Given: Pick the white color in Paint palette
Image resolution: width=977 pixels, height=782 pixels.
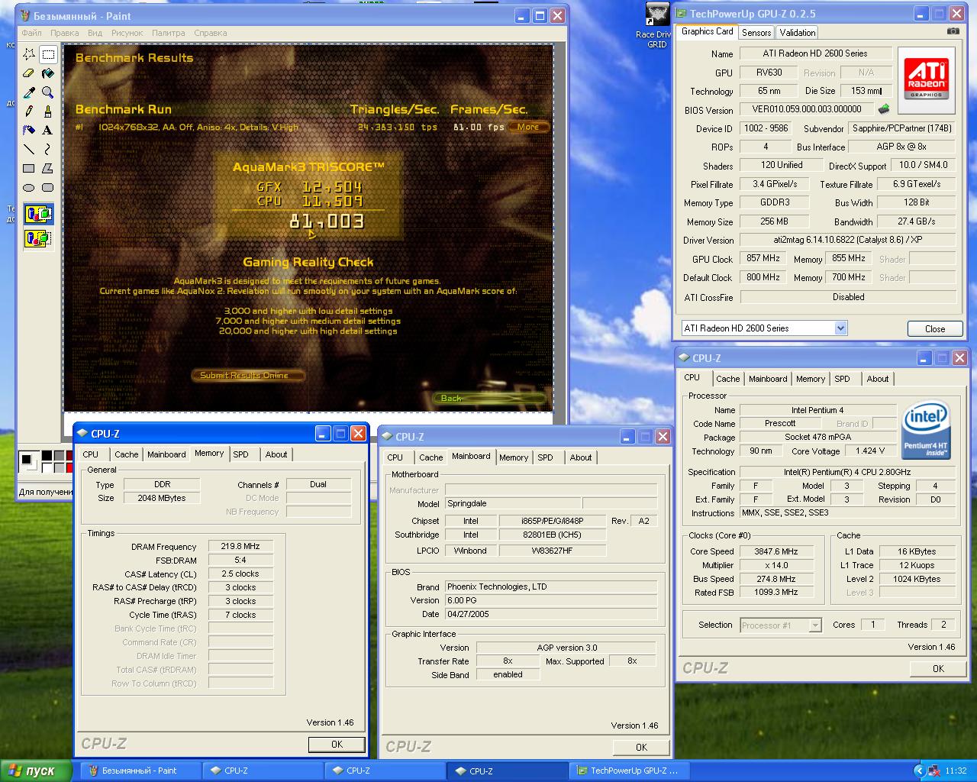Looking at the screenshot, I should pos(47,467).
